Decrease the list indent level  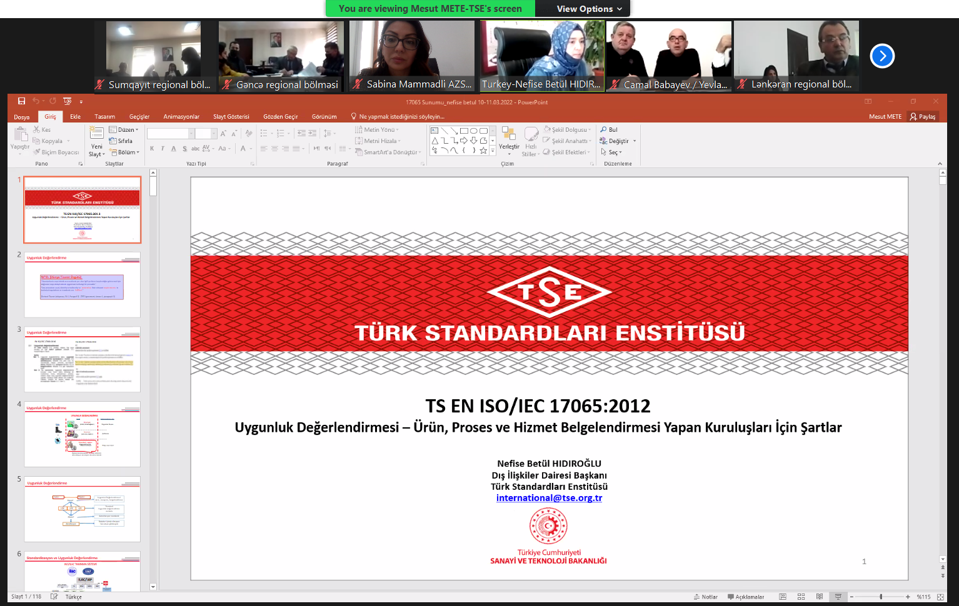click(301, 133)
